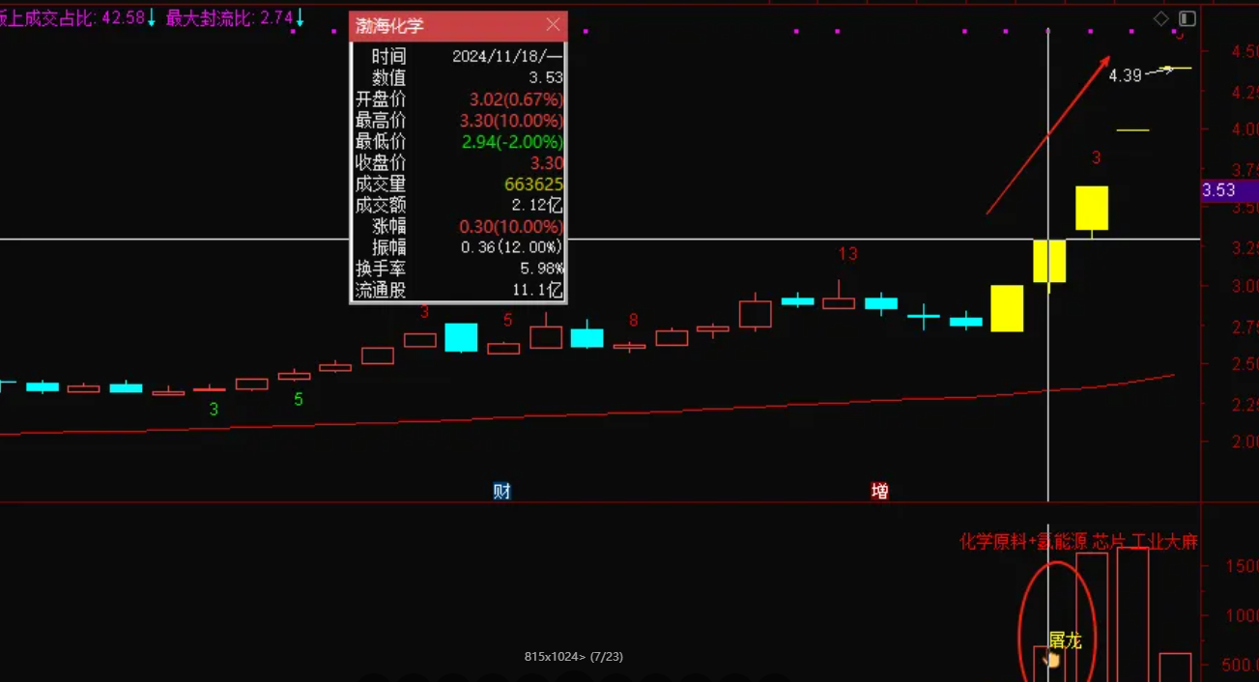Click the 换手率 value 5.98%
Image resolution: width=1259 pixels, height=682 pixels.
pos(541,269)
